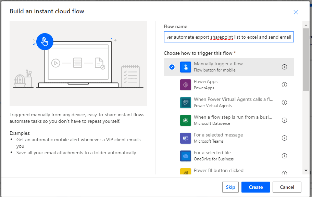Click the Flow name input field
Viewport: 312px width, 197px height.
click(229, 37)
